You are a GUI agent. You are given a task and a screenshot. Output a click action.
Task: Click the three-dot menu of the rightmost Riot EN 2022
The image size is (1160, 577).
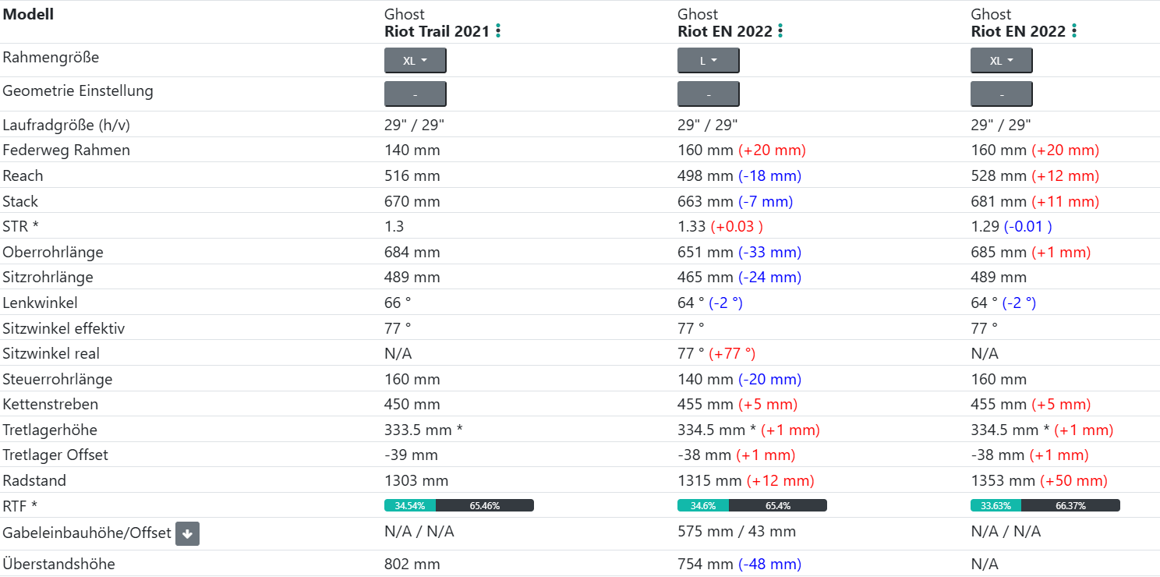pyautogui.click(x=1074, y=31)
